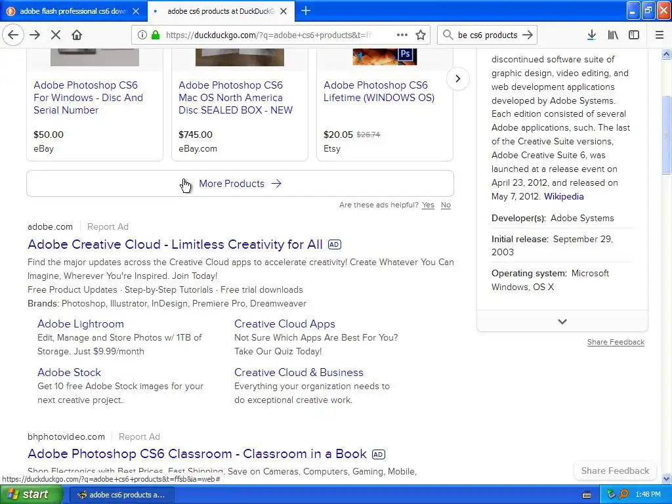Click the floating Share Feedback button

615,471
